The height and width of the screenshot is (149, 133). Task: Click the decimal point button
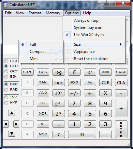click(106, 134)
